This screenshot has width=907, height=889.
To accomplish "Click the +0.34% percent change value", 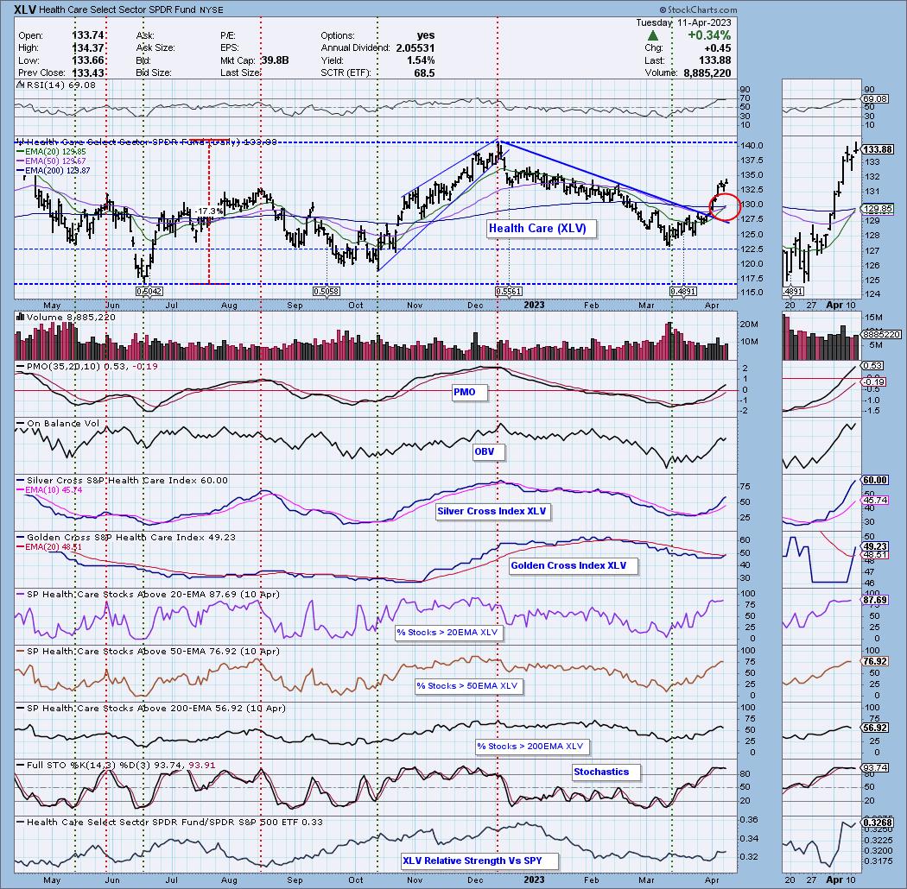I will point(708,36).
